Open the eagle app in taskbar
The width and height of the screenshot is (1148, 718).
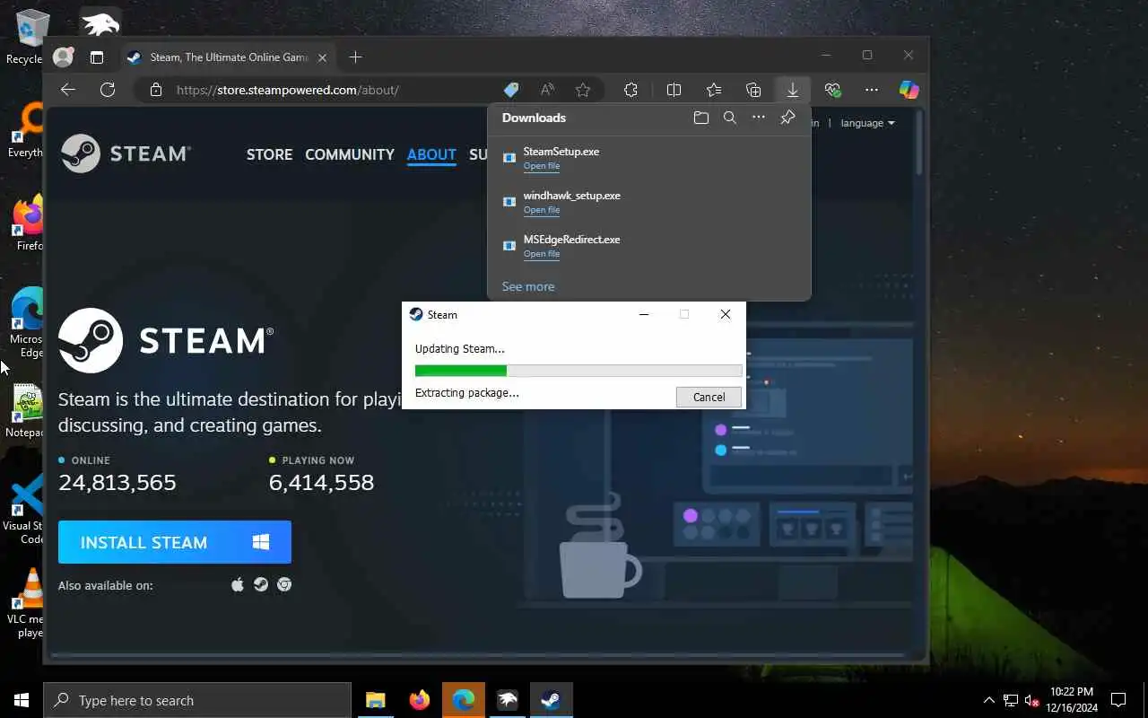click(x=507, y=700)
